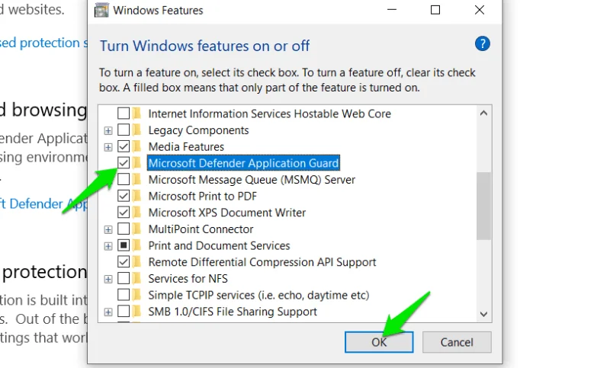Click folder icon beside Simple TCPIP services
This screenshot has height=368, width=610.
click(x=136, y=295)
